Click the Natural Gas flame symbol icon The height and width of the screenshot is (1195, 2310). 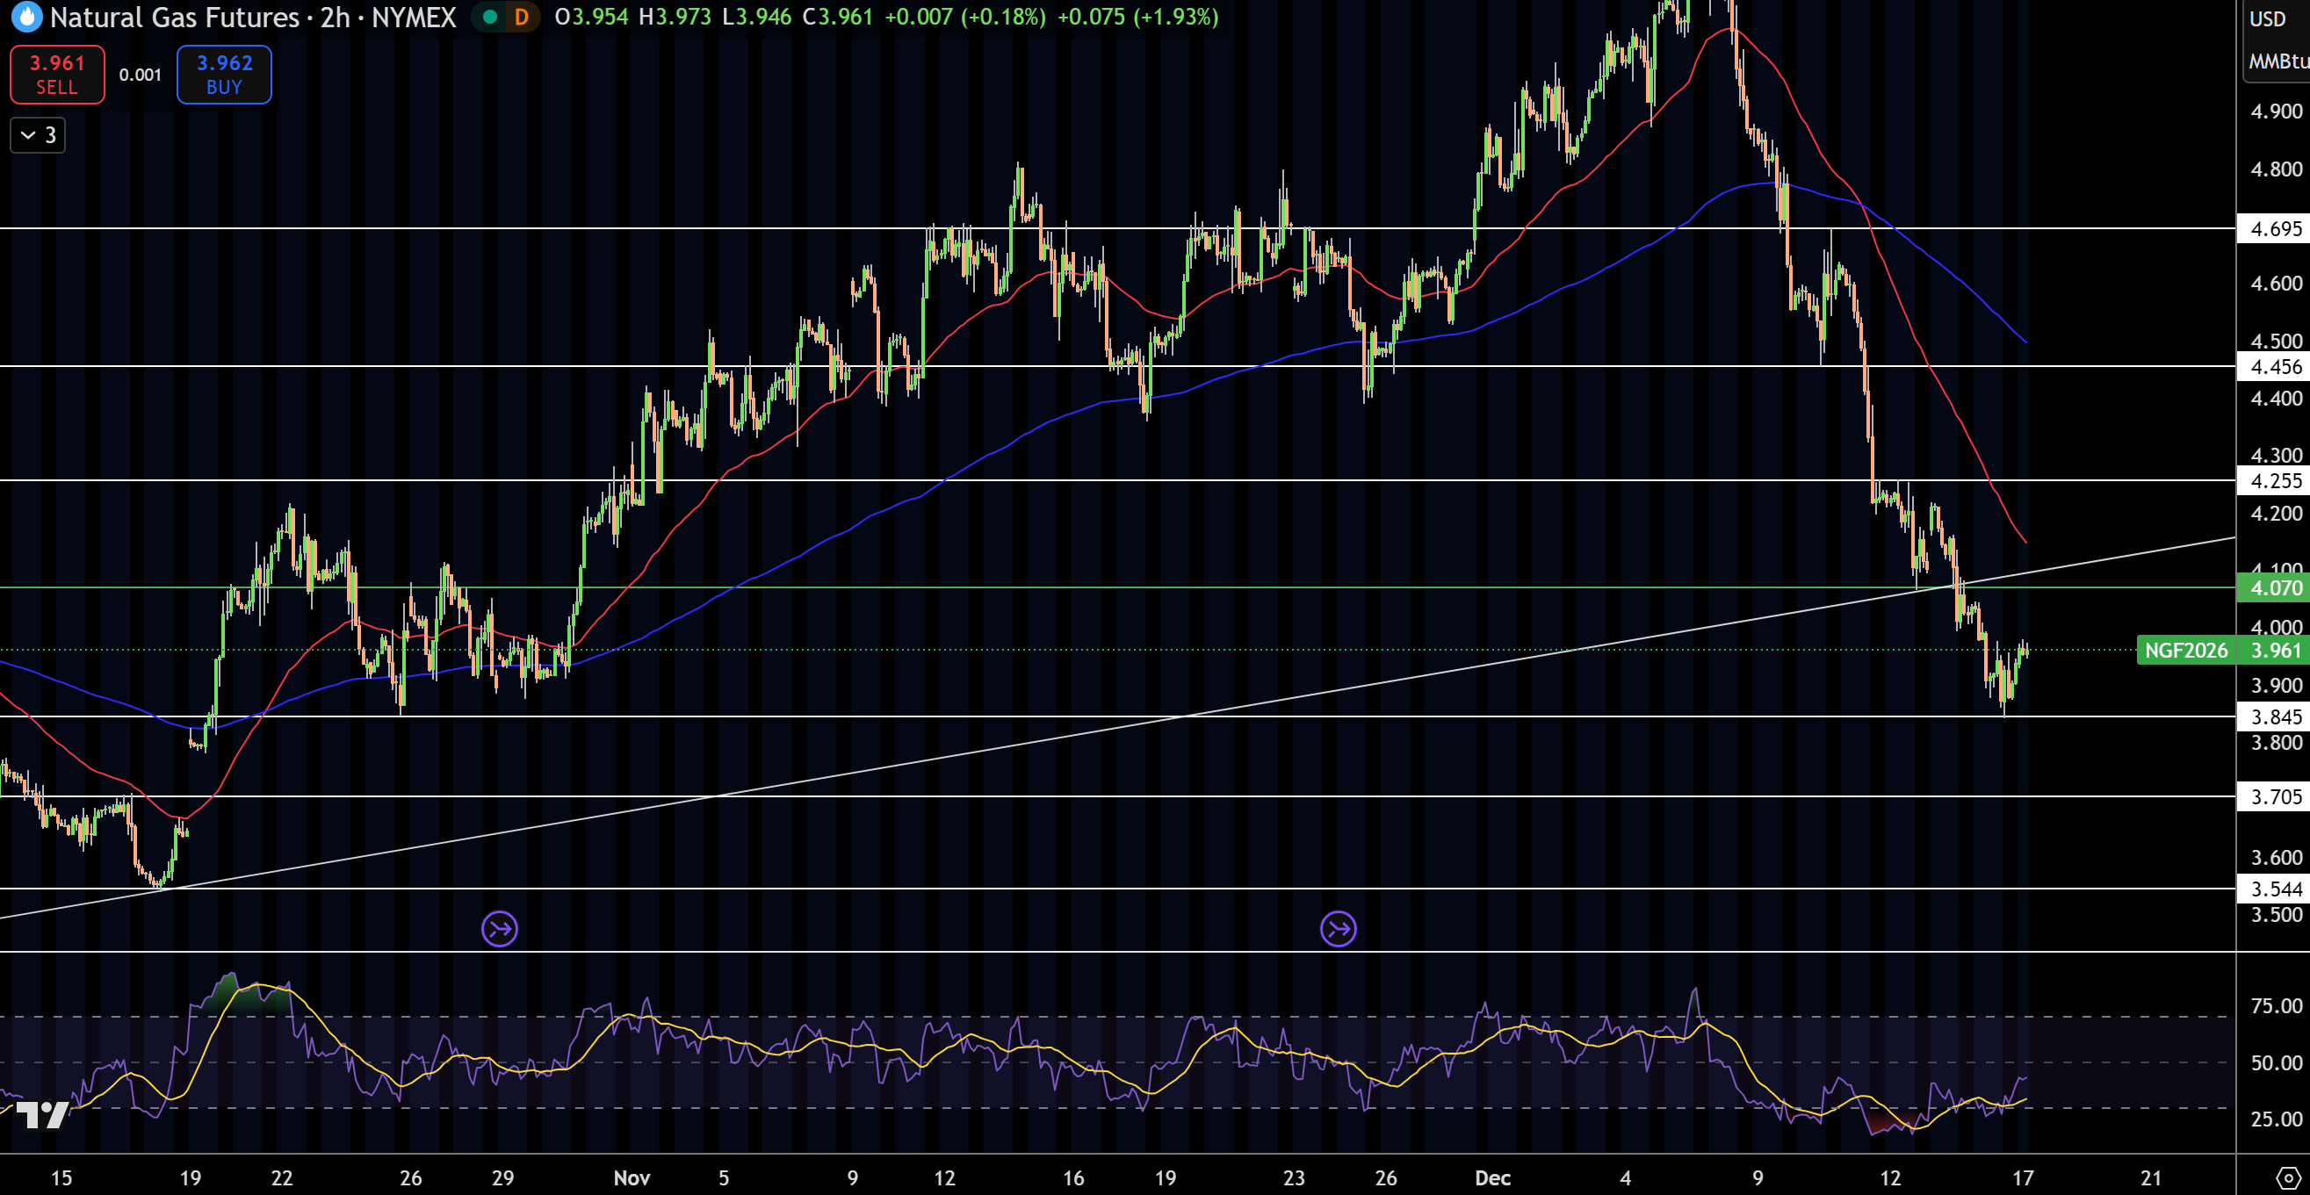(27, 18)
